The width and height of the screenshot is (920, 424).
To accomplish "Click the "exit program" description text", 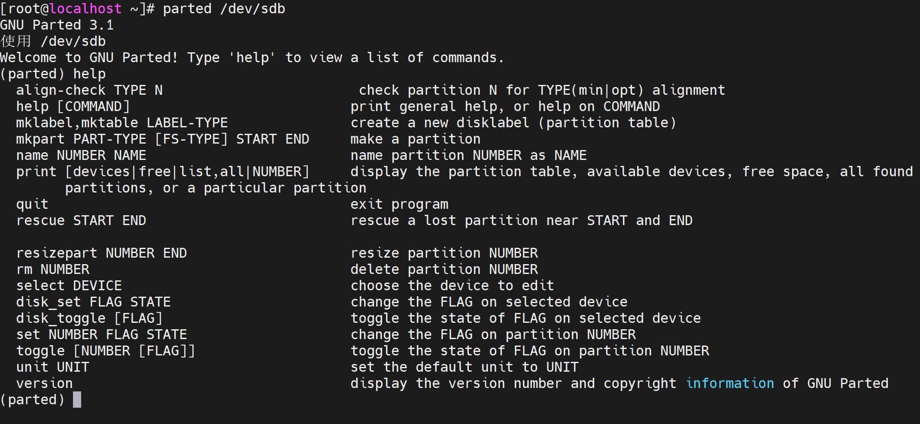I will pyautogui.click(x=399, y=204).
